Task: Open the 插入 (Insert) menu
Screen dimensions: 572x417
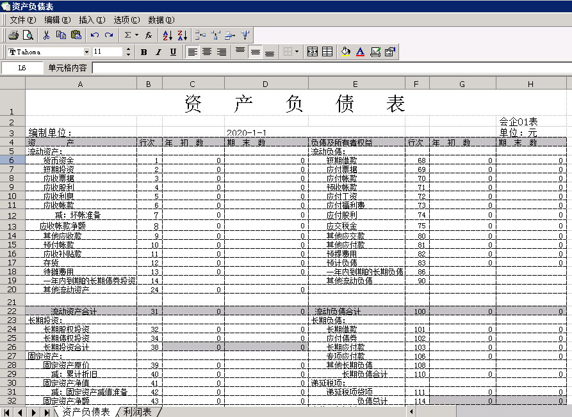Action: pos(92,20)
